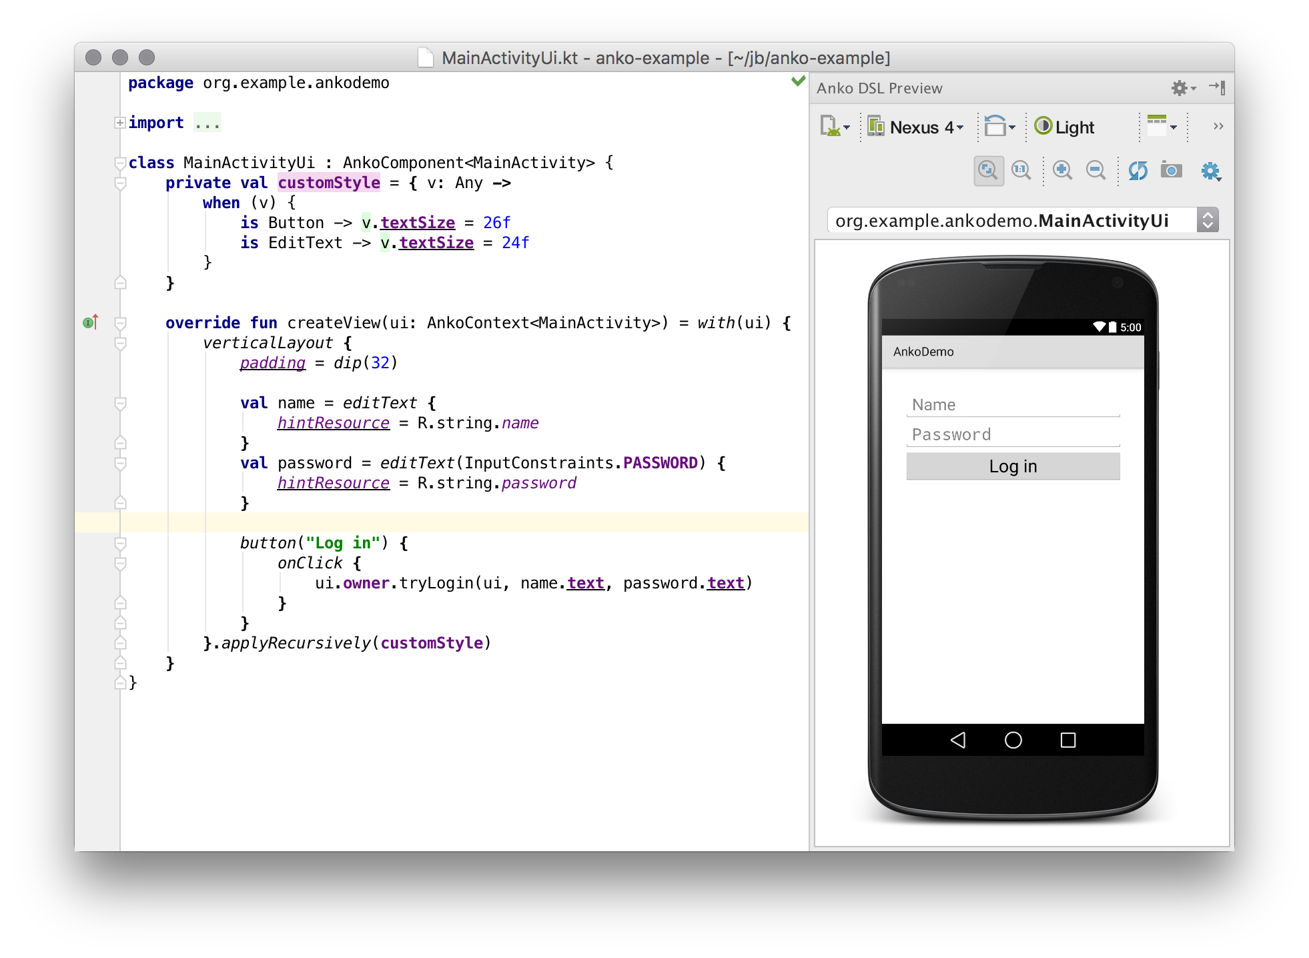Click the Password field in the phone preview
Viewport: 1309px width, 958px height.
1013,434
